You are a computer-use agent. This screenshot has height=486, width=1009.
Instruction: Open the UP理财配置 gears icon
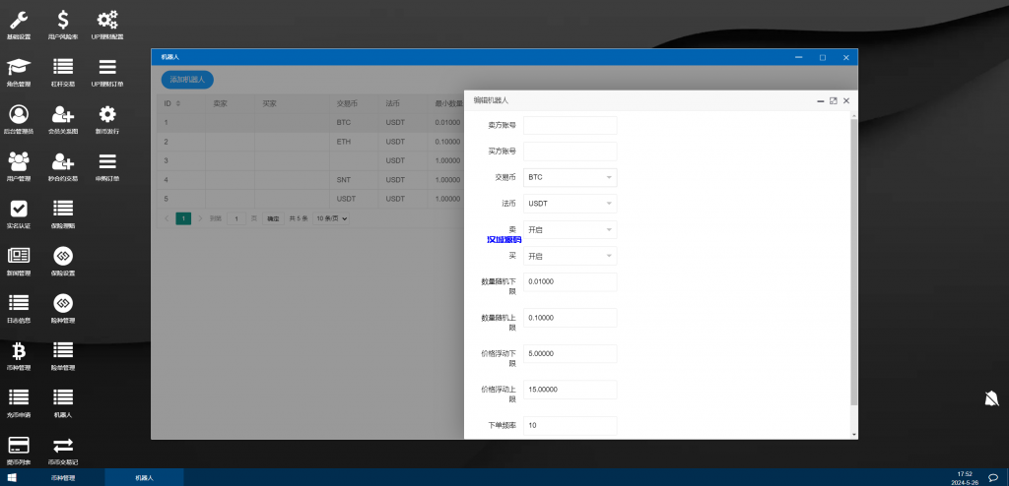tap(106, 20)
